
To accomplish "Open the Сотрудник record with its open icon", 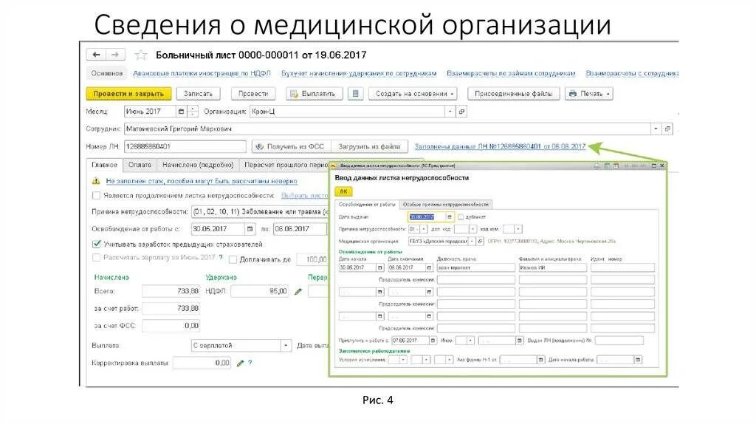I will pyautogui.click(x=667, y=129).
